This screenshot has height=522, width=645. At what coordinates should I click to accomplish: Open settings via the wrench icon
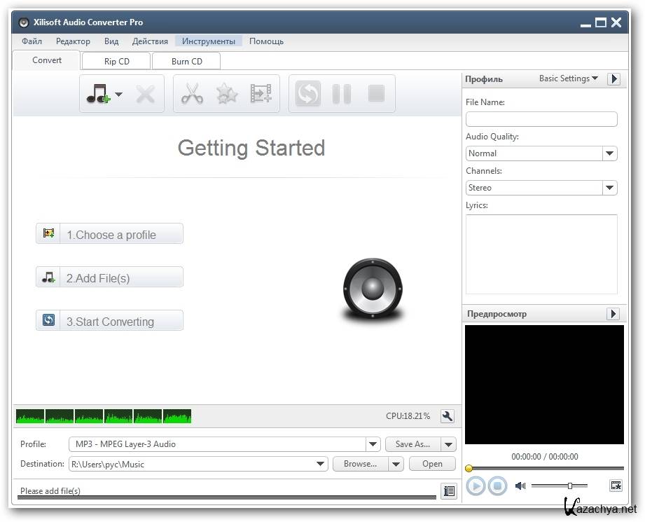448,416
